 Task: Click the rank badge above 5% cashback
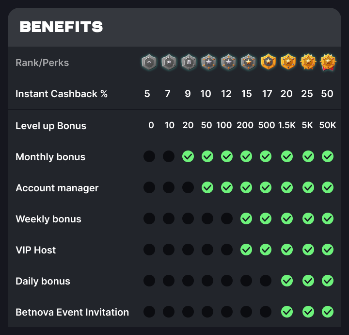click(149, 62)
